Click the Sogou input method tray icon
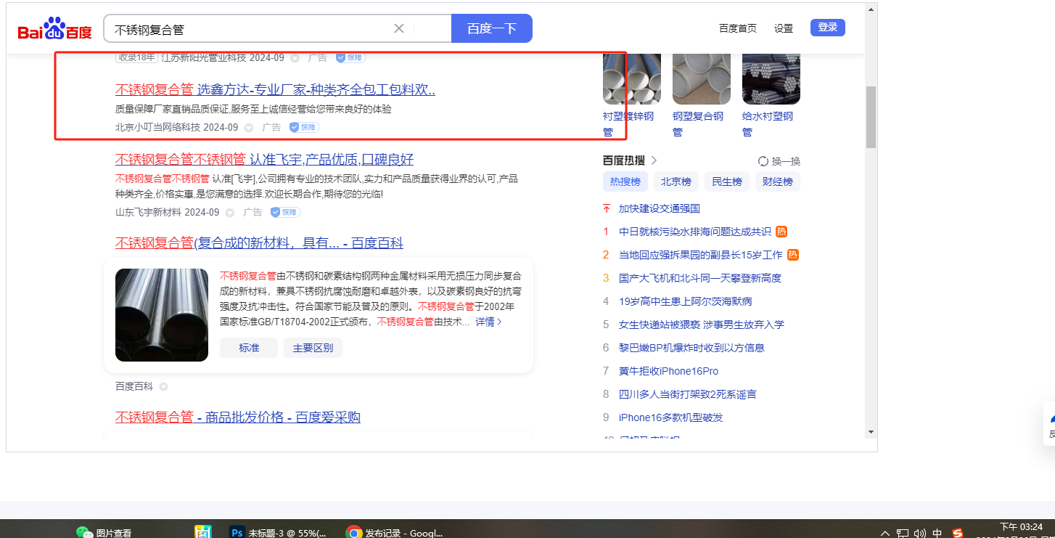1055x538 pixels. click(x=957, y=533)
